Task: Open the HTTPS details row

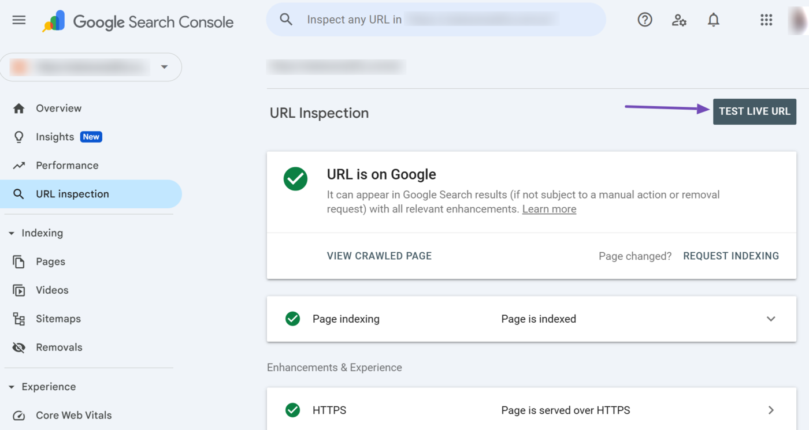Action: 770,410
